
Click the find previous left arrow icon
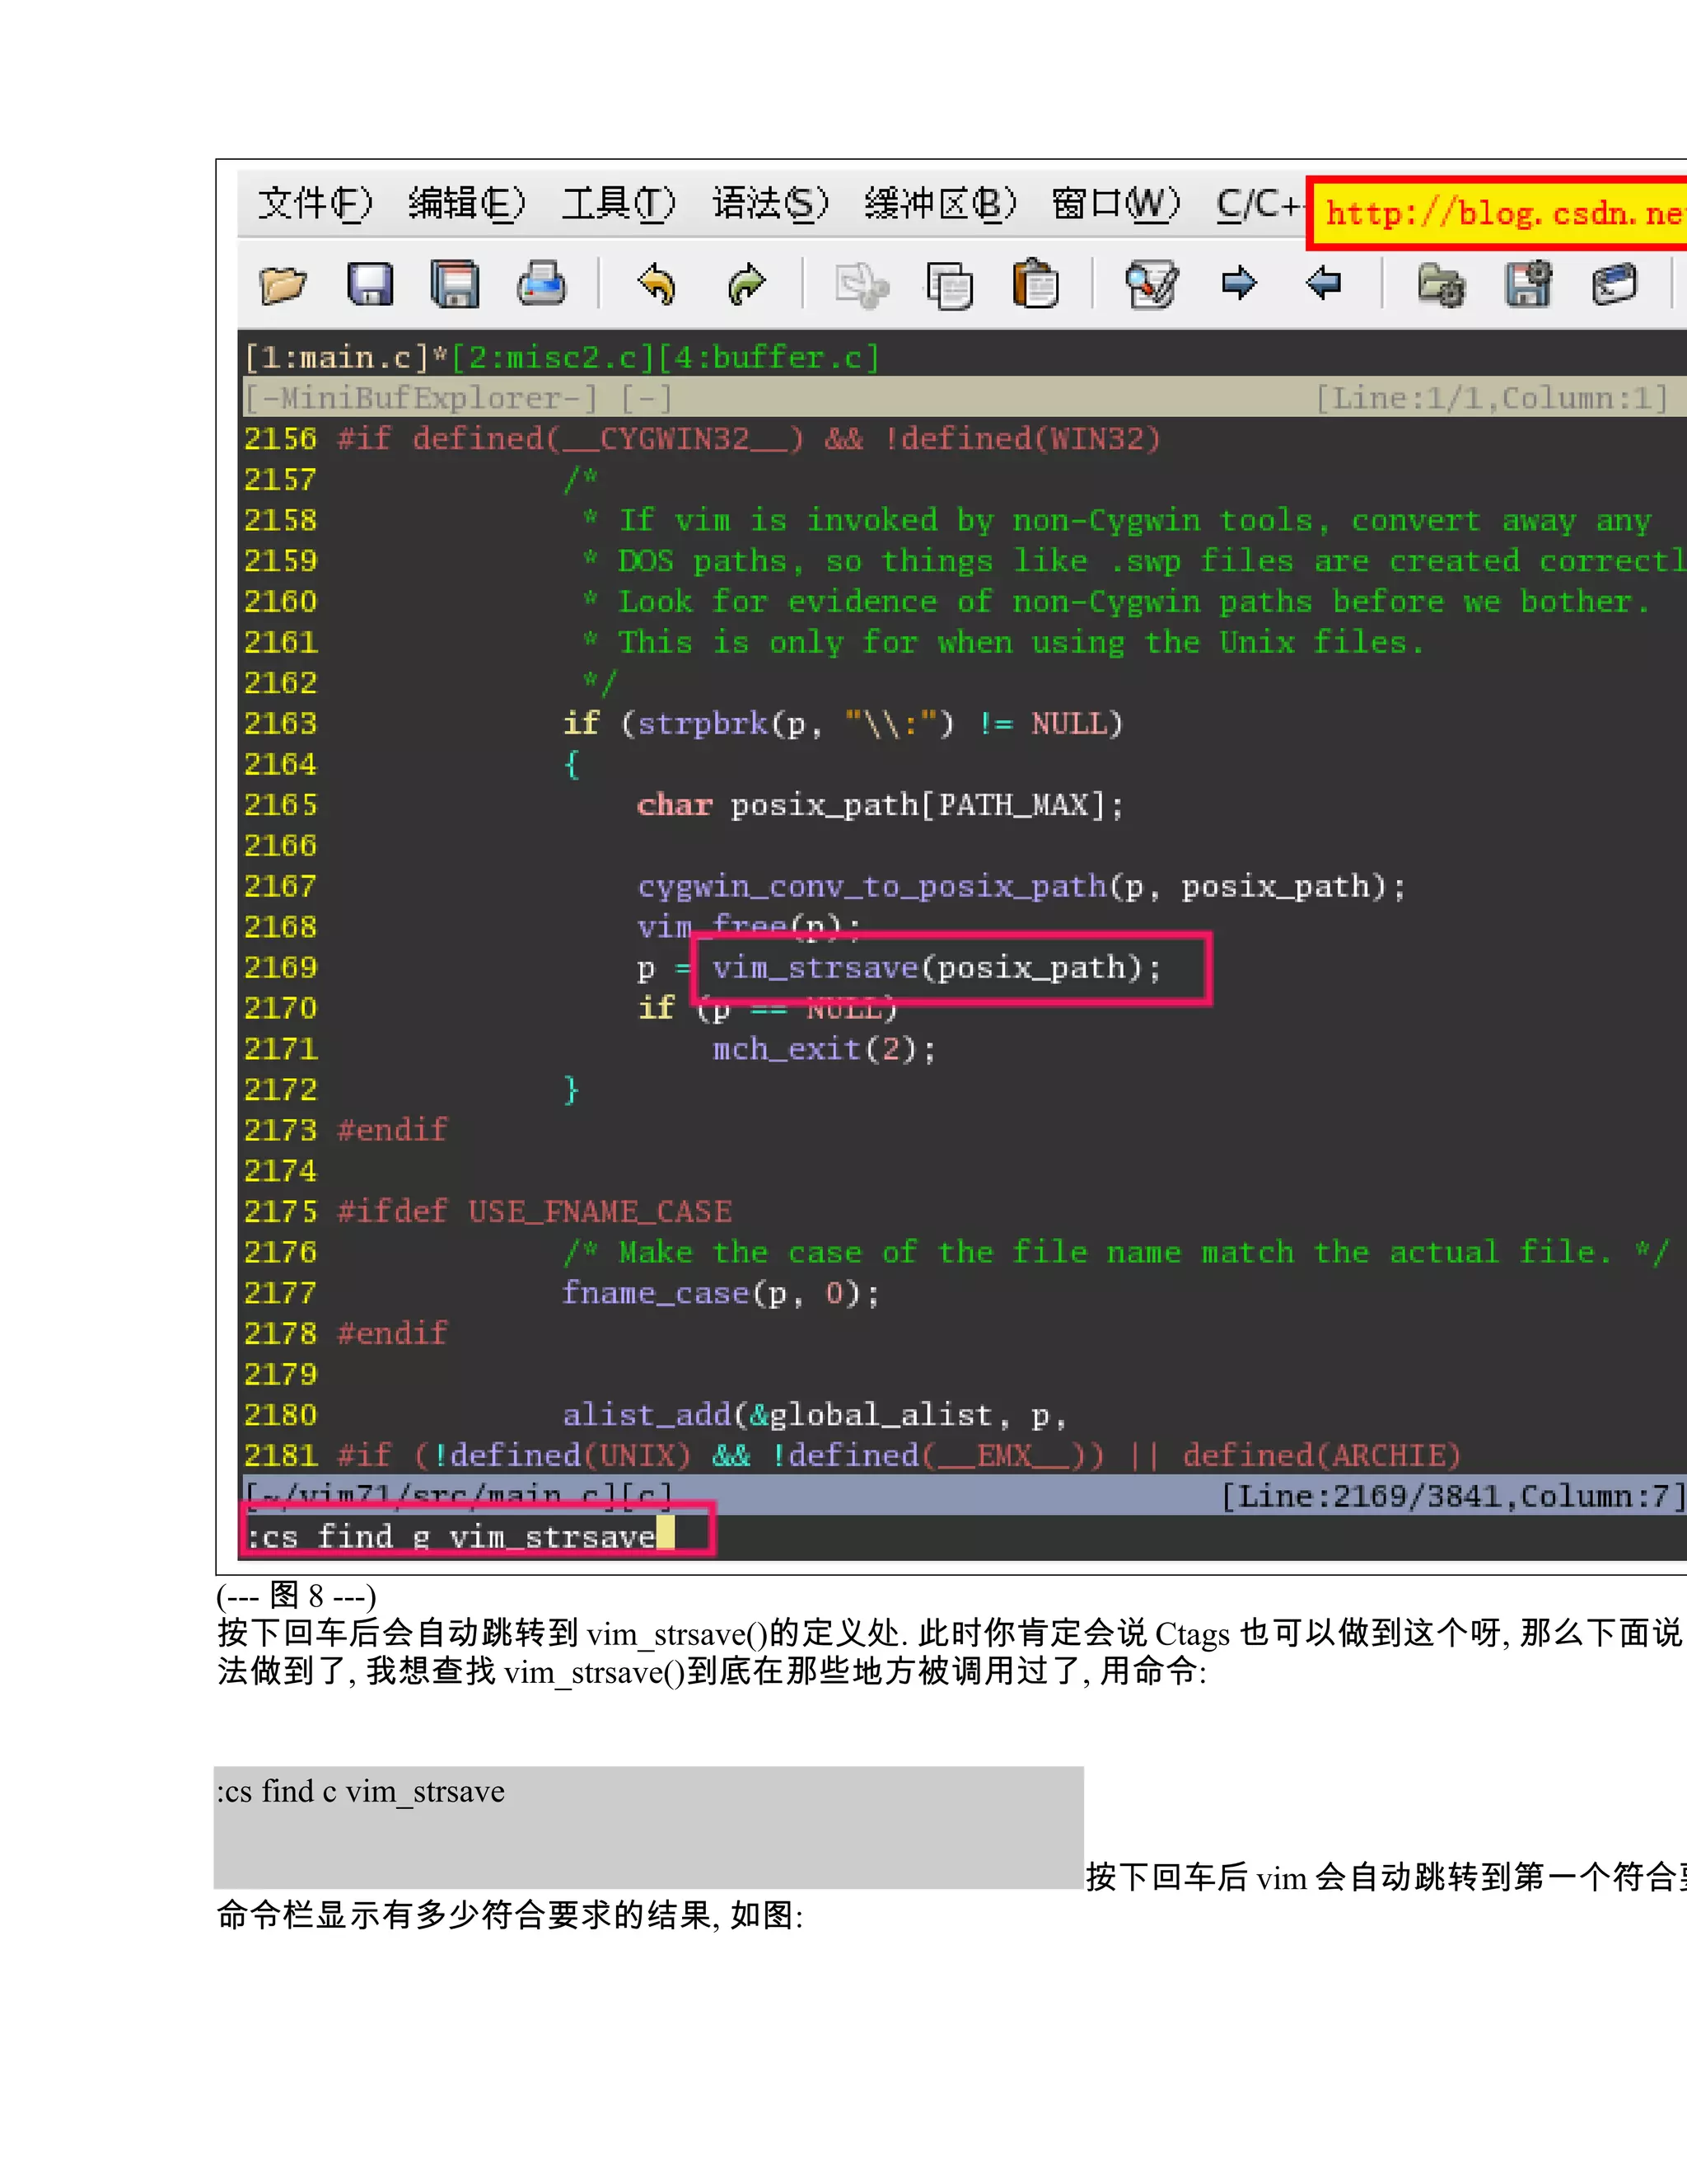click(x=1325, y=283)
